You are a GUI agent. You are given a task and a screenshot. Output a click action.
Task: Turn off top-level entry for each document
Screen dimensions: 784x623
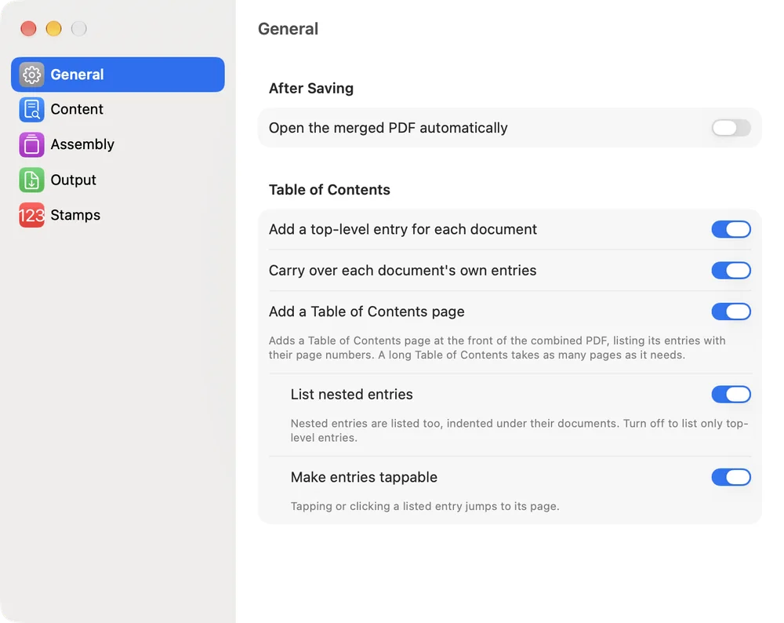731,229
